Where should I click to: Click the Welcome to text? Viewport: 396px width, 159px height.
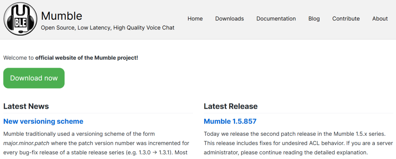19,58
